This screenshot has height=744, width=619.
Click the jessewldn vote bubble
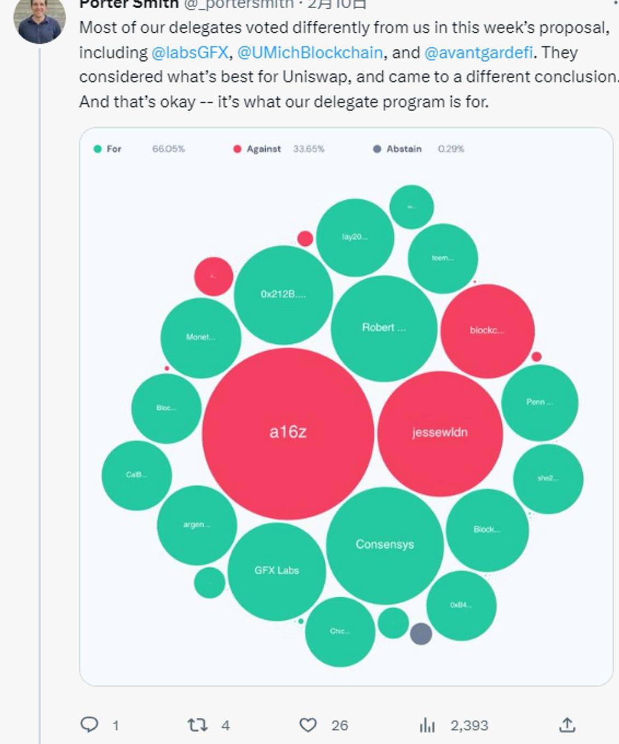[440, 432]
